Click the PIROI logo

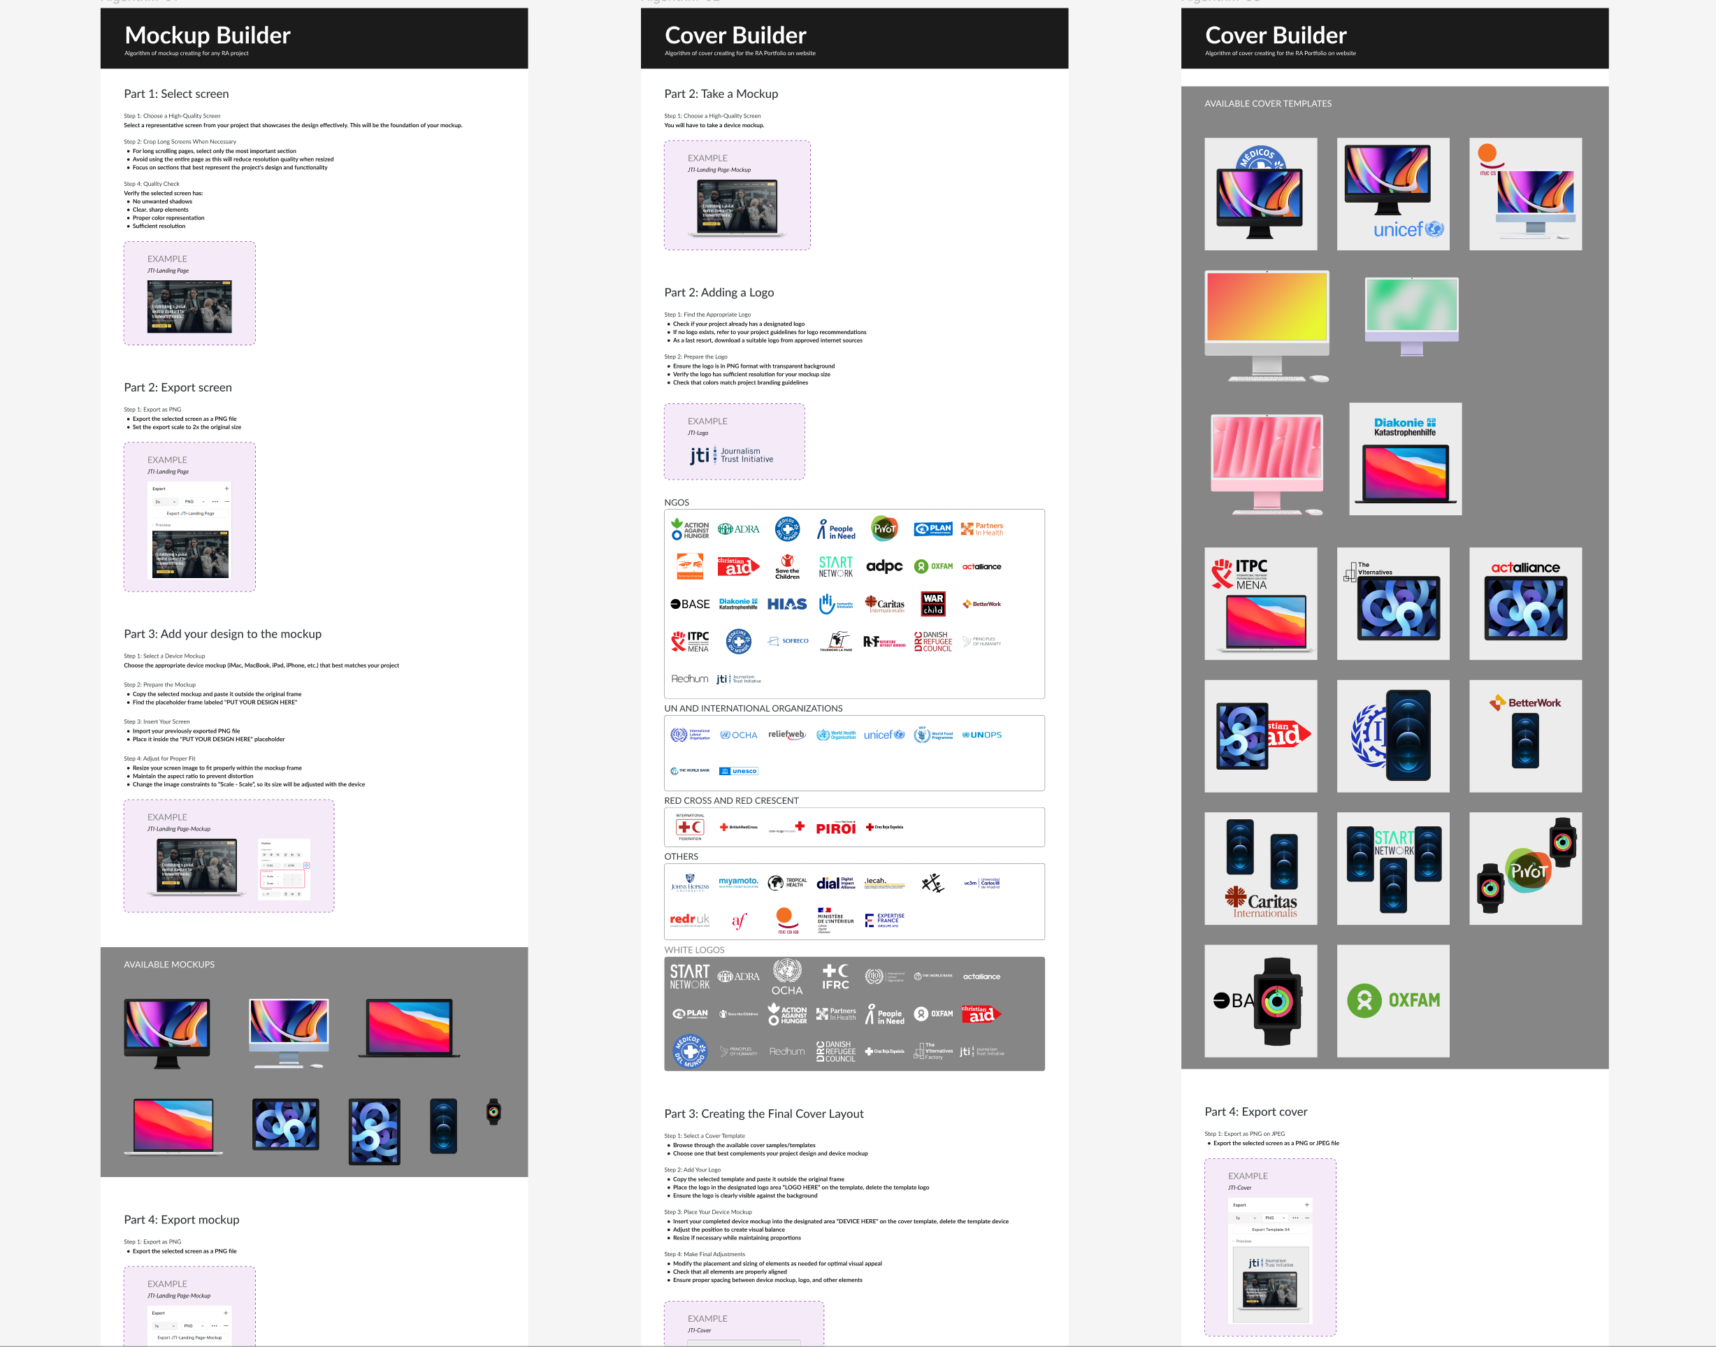coord(836,828)
